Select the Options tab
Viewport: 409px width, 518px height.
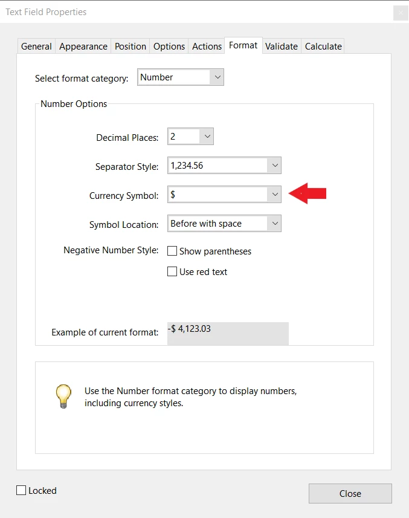[169, 47]
